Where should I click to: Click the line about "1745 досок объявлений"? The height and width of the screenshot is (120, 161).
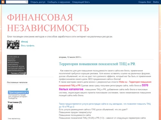(x=93, y=109)
